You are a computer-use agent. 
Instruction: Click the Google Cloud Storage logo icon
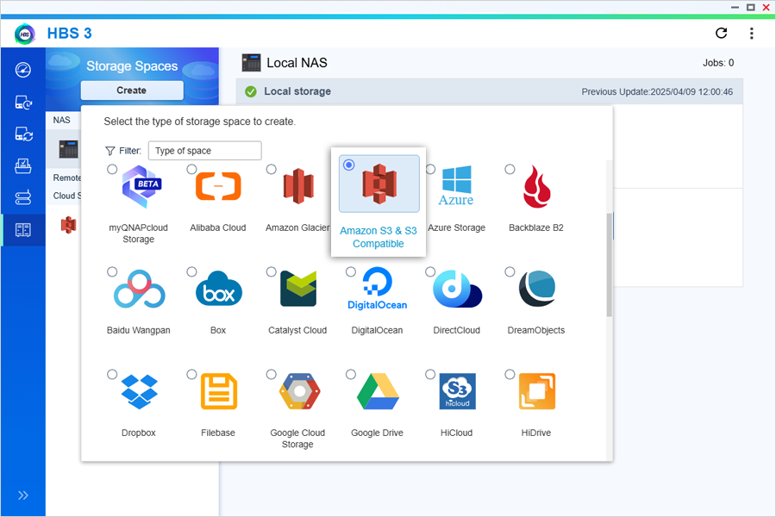coord(299,391)
